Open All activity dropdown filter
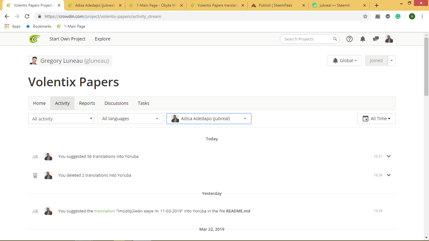Screen dimensions: 429x241 pos(61,119)
